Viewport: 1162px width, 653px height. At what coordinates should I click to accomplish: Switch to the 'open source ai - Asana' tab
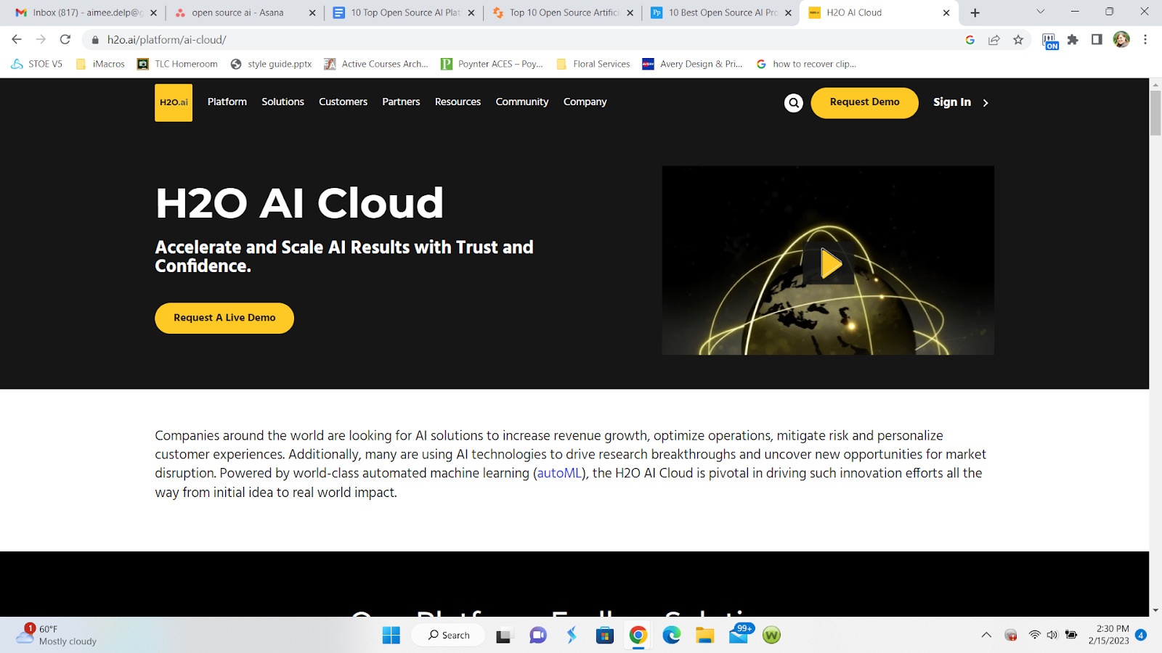point(240,12)
